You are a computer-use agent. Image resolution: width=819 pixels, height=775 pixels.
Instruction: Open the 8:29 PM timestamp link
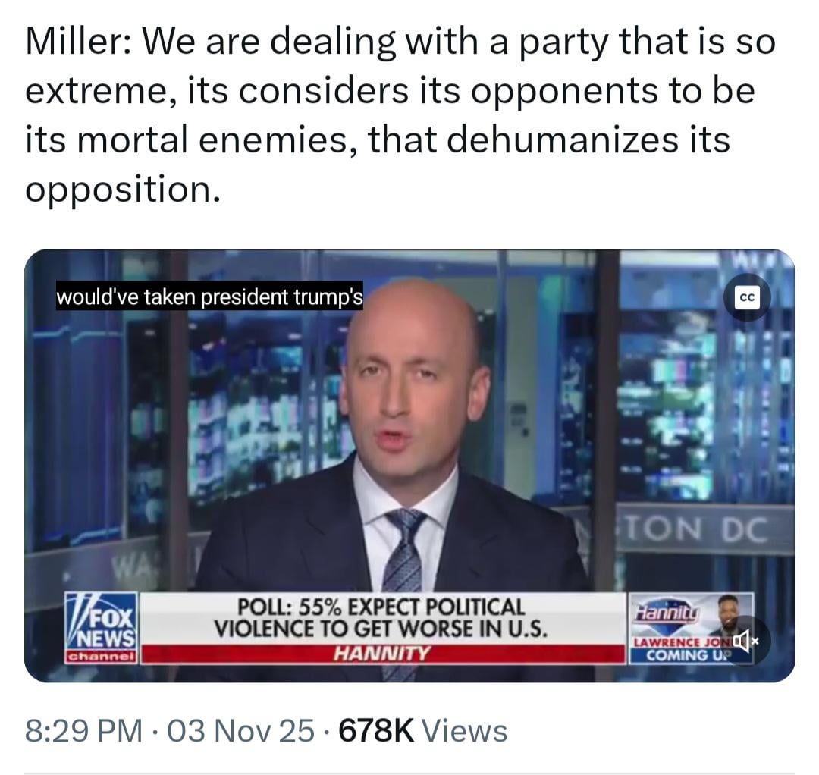coord(83,730)
